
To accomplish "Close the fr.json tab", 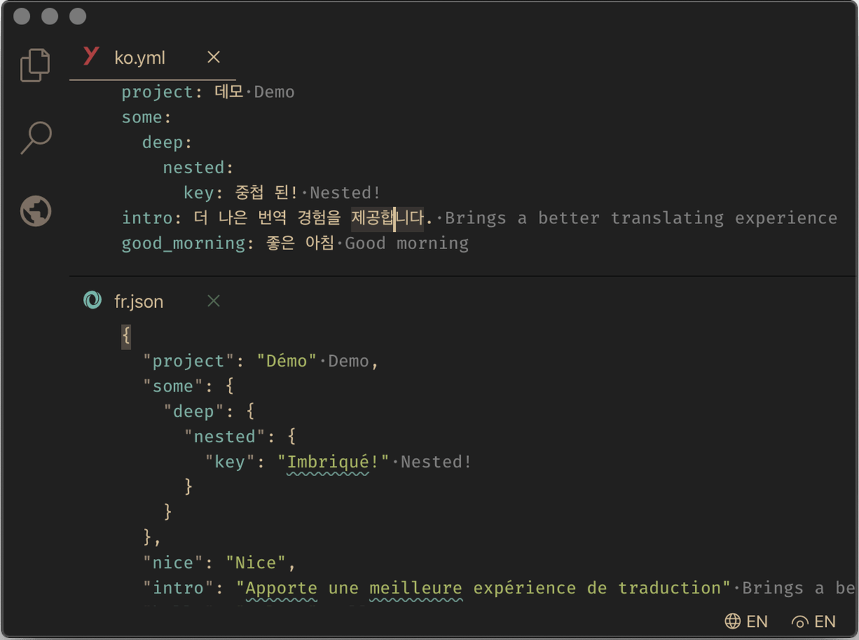I will coord(213,301).
